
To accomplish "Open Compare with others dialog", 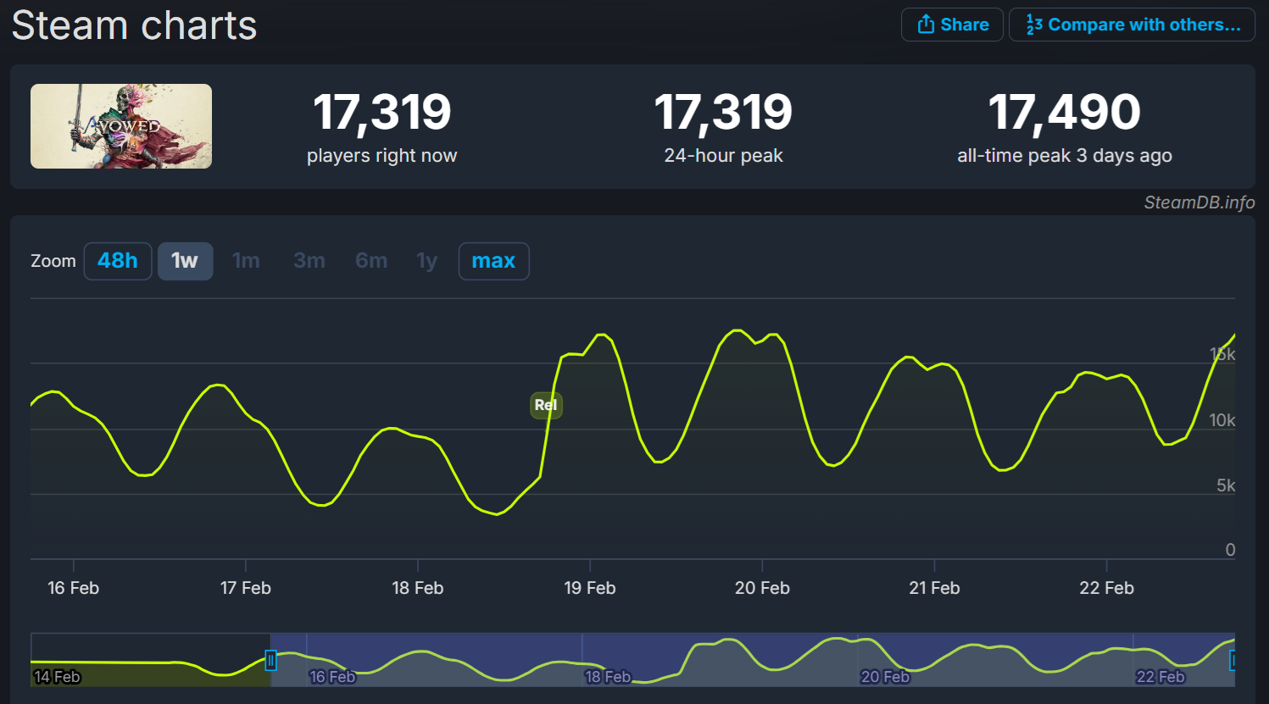I will pos(1132,25).
